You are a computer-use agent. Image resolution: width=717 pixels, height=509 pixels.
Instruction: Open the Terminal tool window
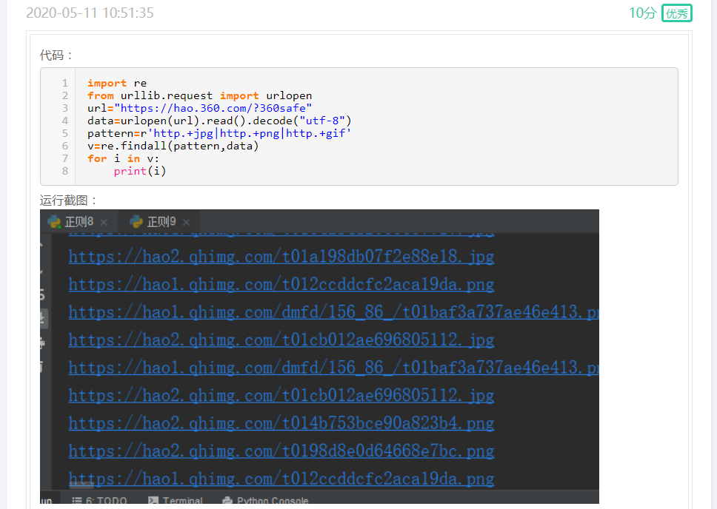pos(176,501)
